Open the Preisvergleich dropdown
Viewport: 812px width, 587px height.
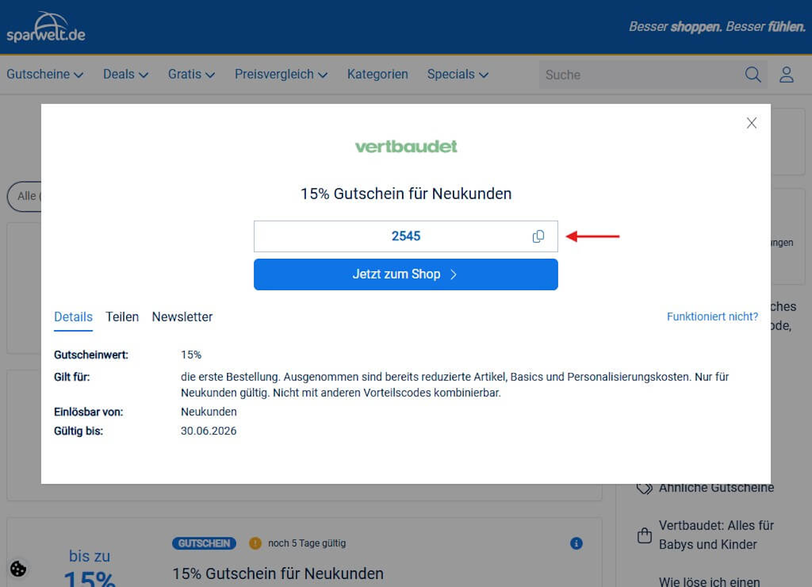281,74
